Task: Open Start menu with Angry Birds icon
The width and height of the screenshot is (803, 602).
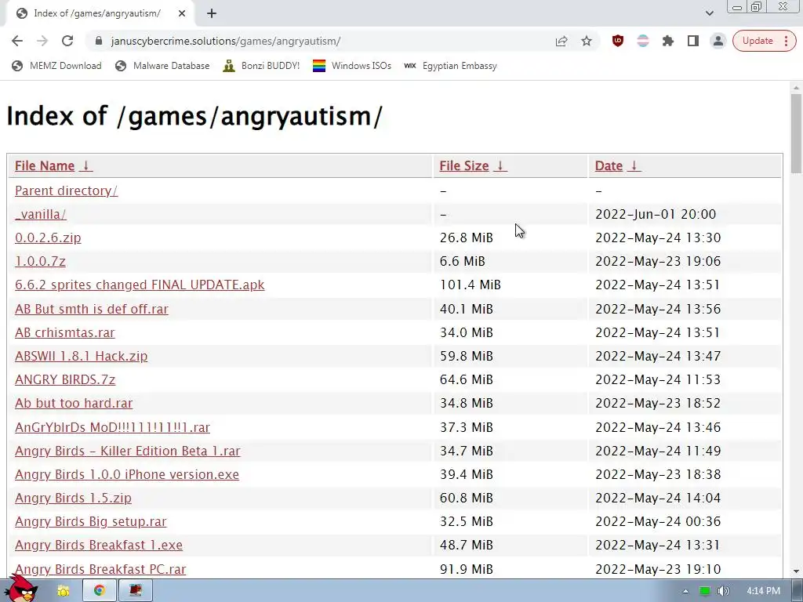Action: point(21,589)
